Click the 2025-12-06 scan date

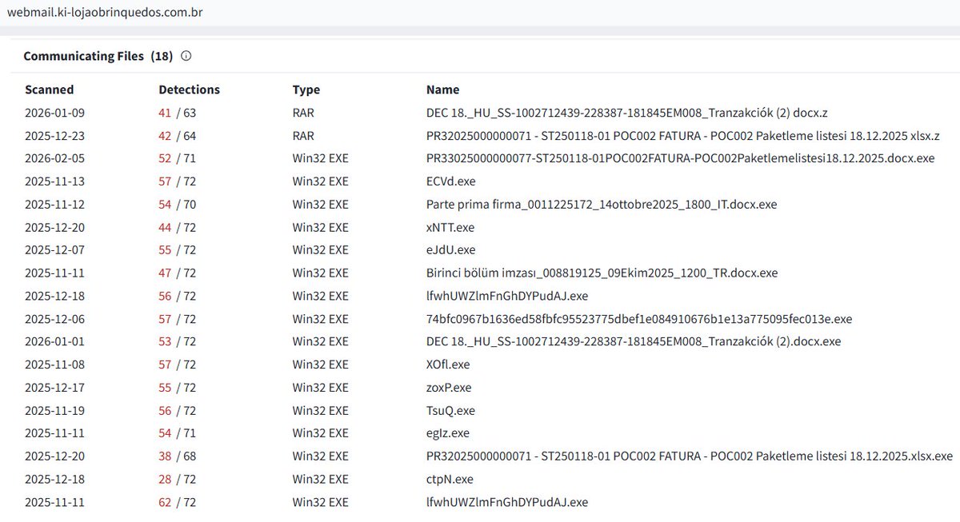[54, 319]
